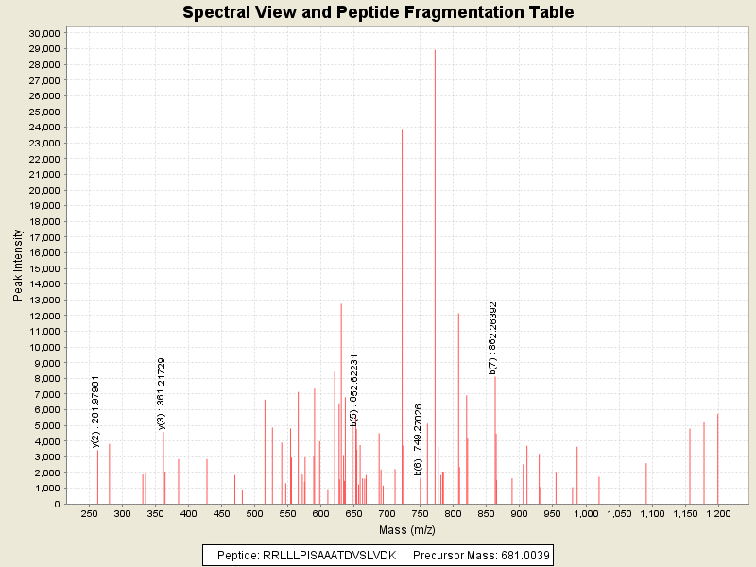Select the y(3): 361.21729 peak label
This screenshot has height=567, width=756.
[162, 393]
